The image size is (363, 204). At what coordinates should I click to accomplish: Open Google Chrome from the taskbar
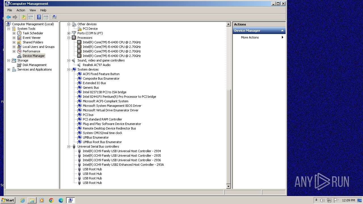point(51,200)
